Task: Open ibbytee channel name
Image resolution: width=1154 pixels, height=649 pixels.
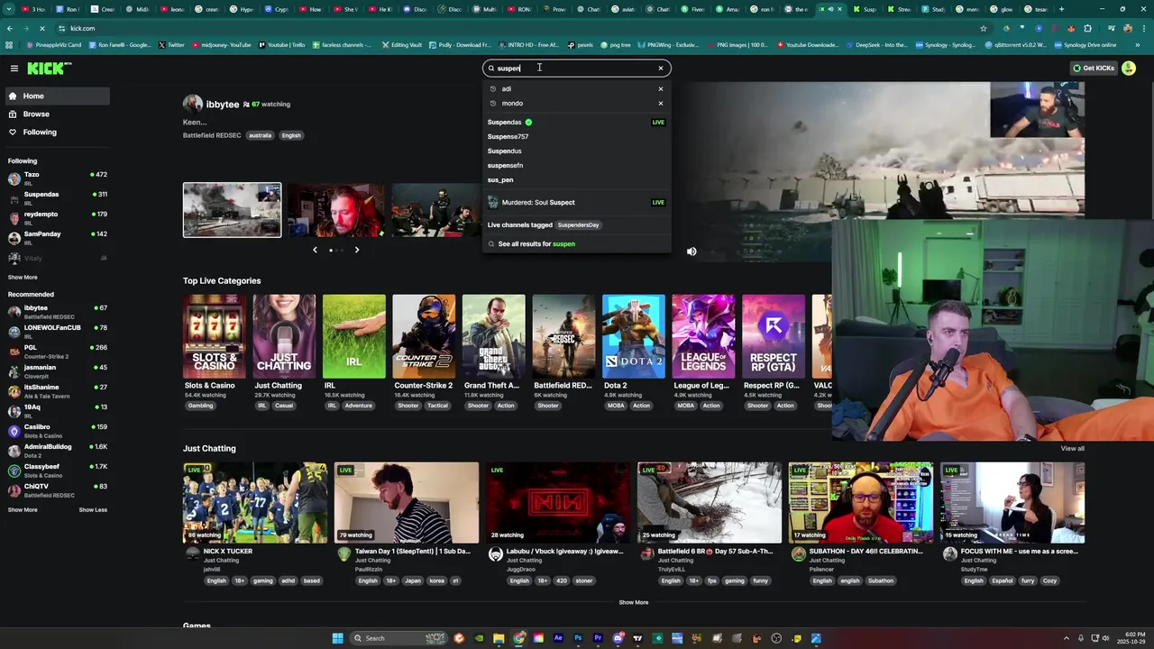Action: pyautogui.click(x=223, y=104)
